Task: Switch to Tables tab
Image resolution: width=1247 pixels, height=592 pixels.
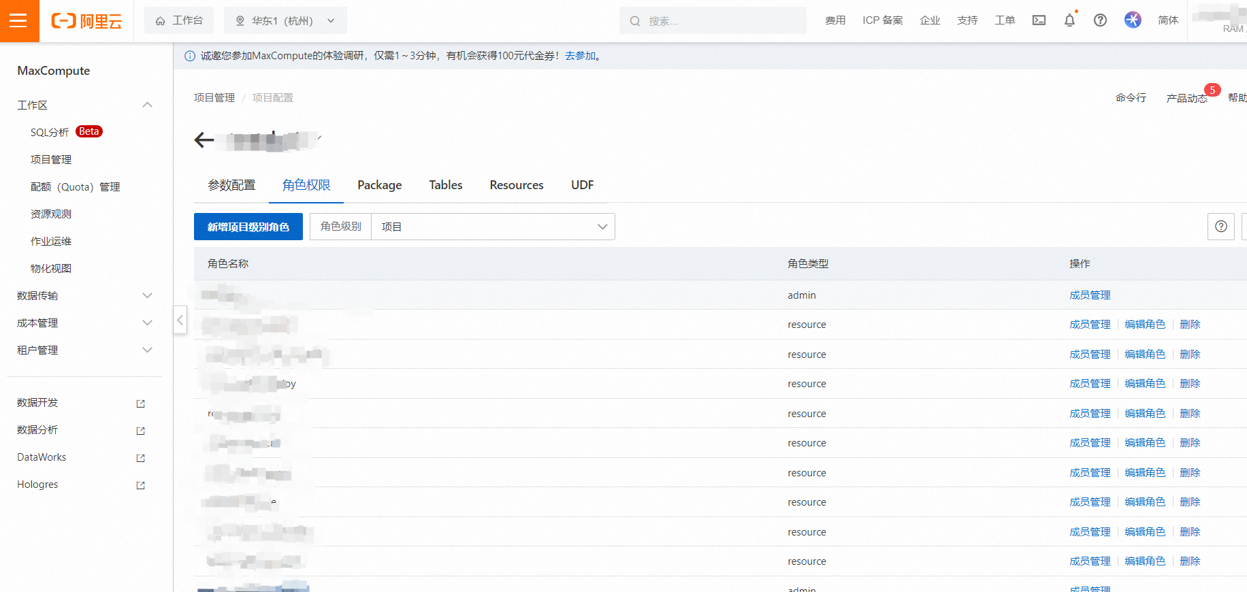Action: (x=446, y=185)
